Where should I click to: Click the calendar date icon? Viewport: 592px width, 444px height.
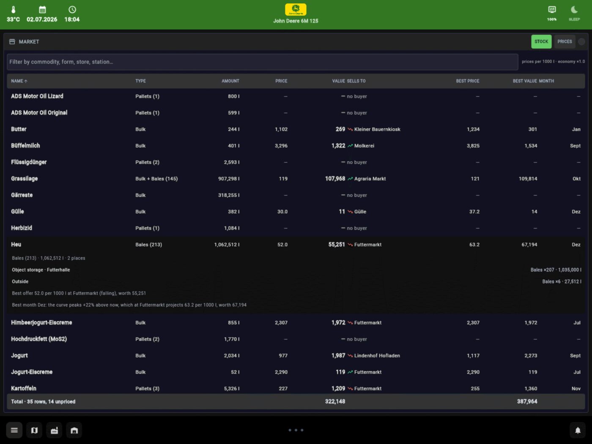click(42, 9)
